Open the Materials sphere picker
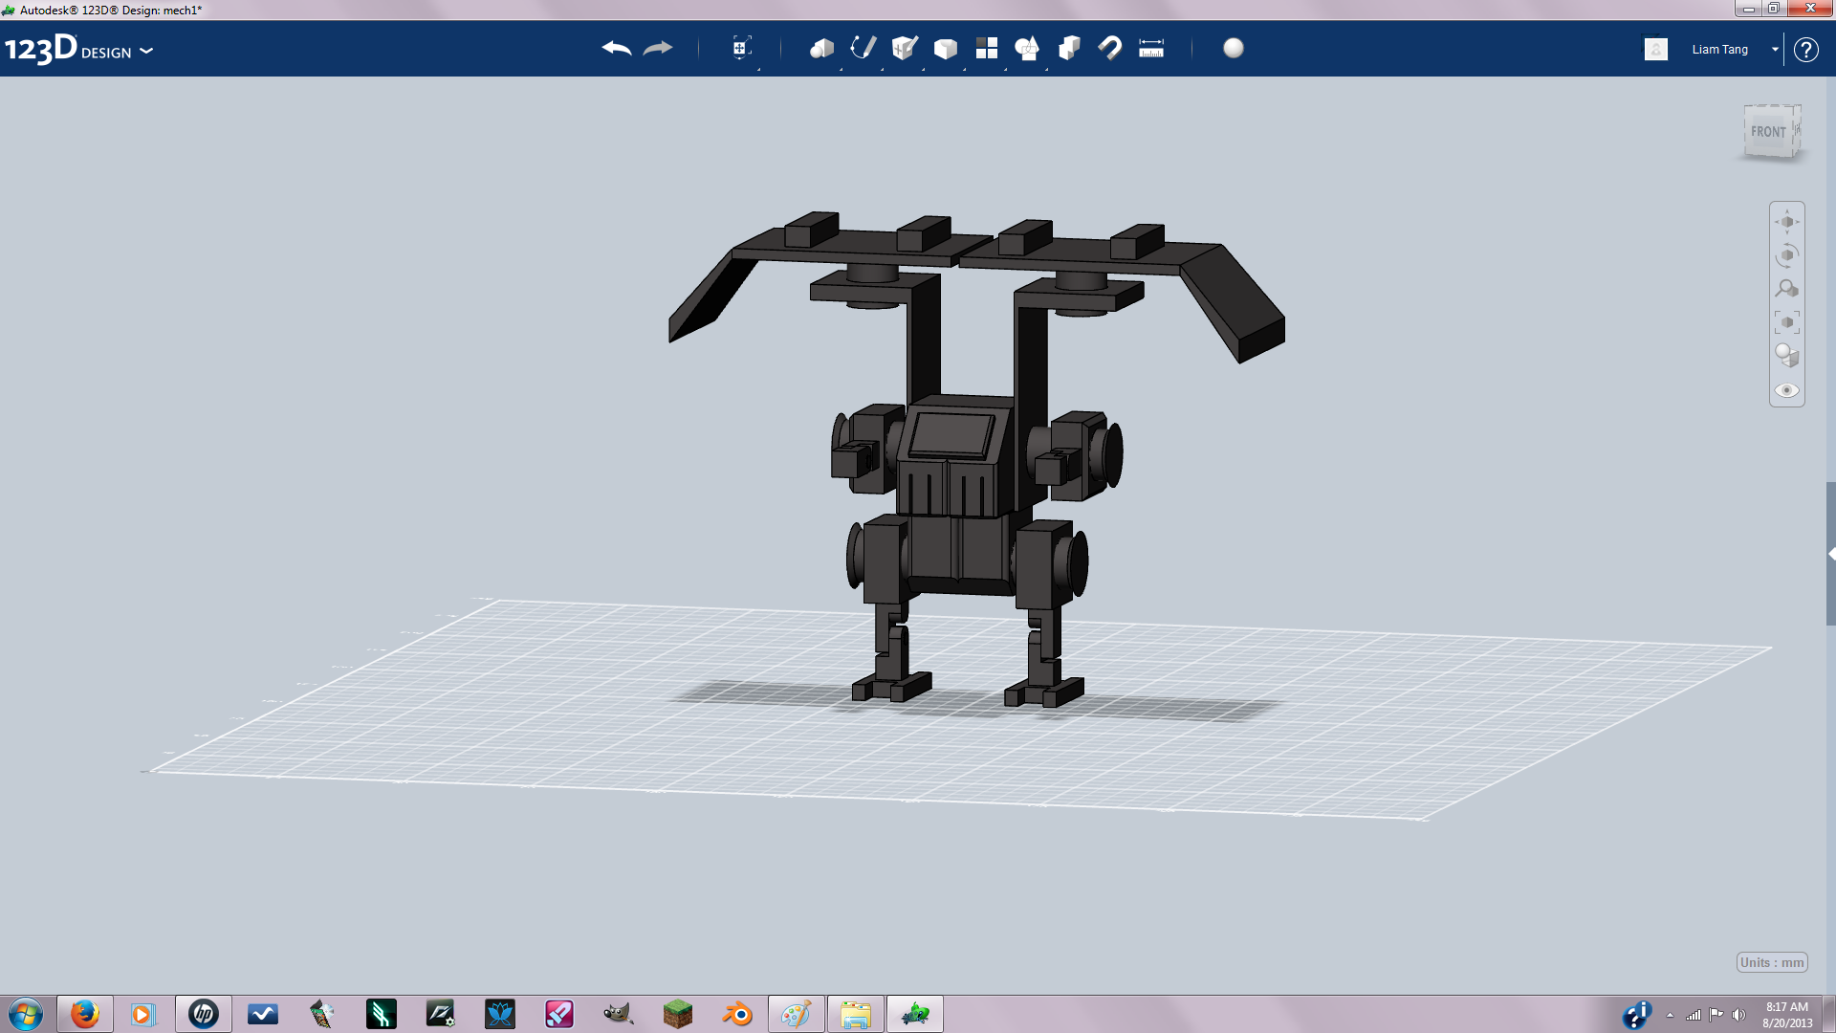 [1234, 48]
